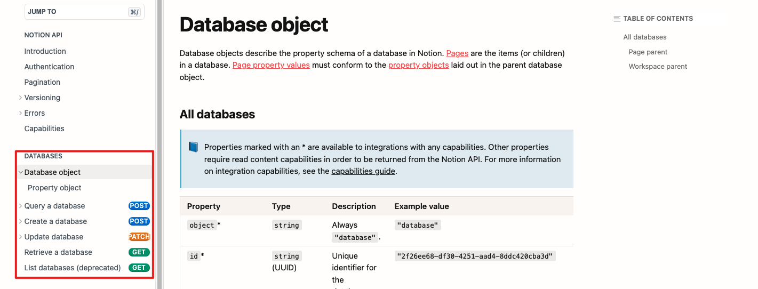Expand the Versioning section
The image size is (758, 289).
pyautogui.click(x=20, y=98)
